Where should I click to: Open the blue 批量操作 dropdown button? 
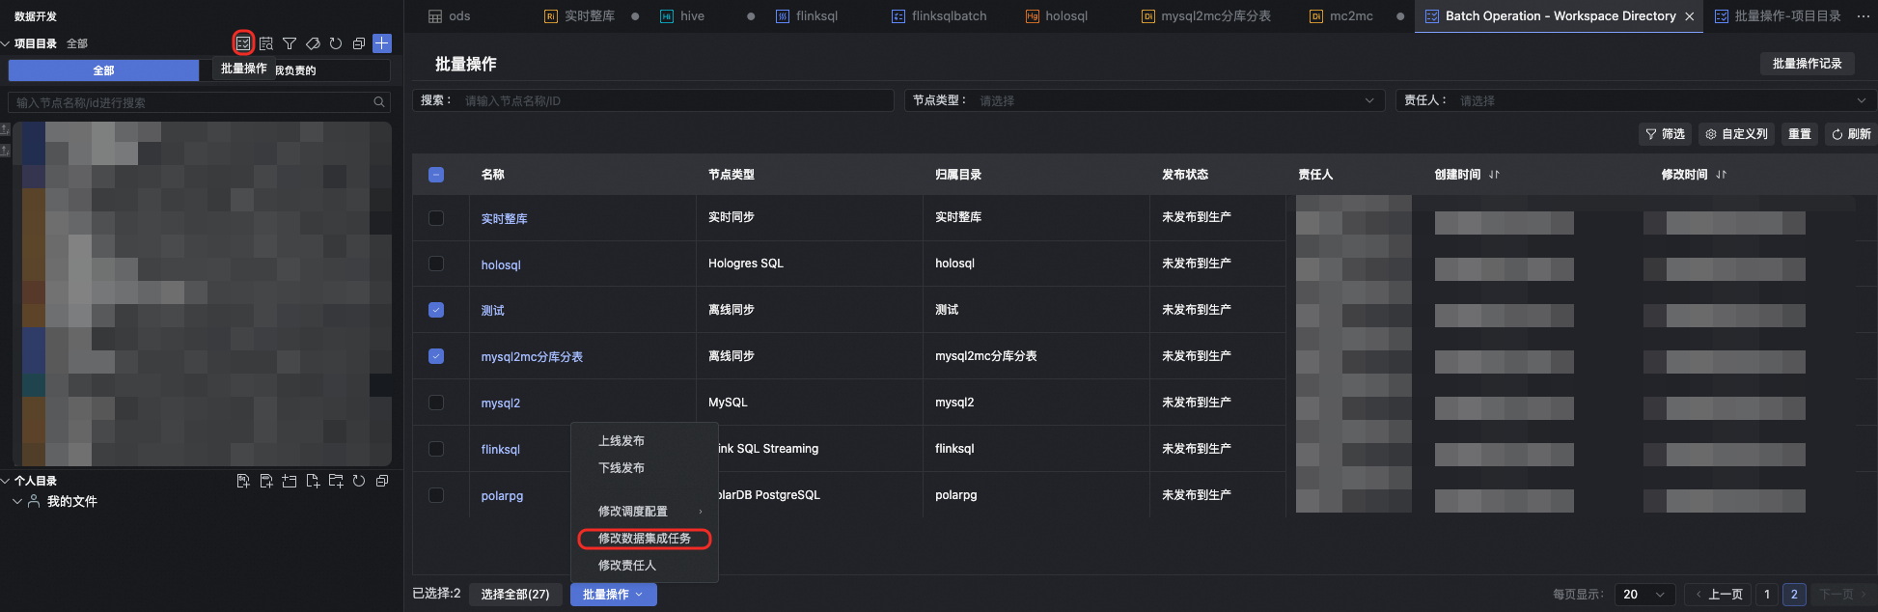coord(613,595)
